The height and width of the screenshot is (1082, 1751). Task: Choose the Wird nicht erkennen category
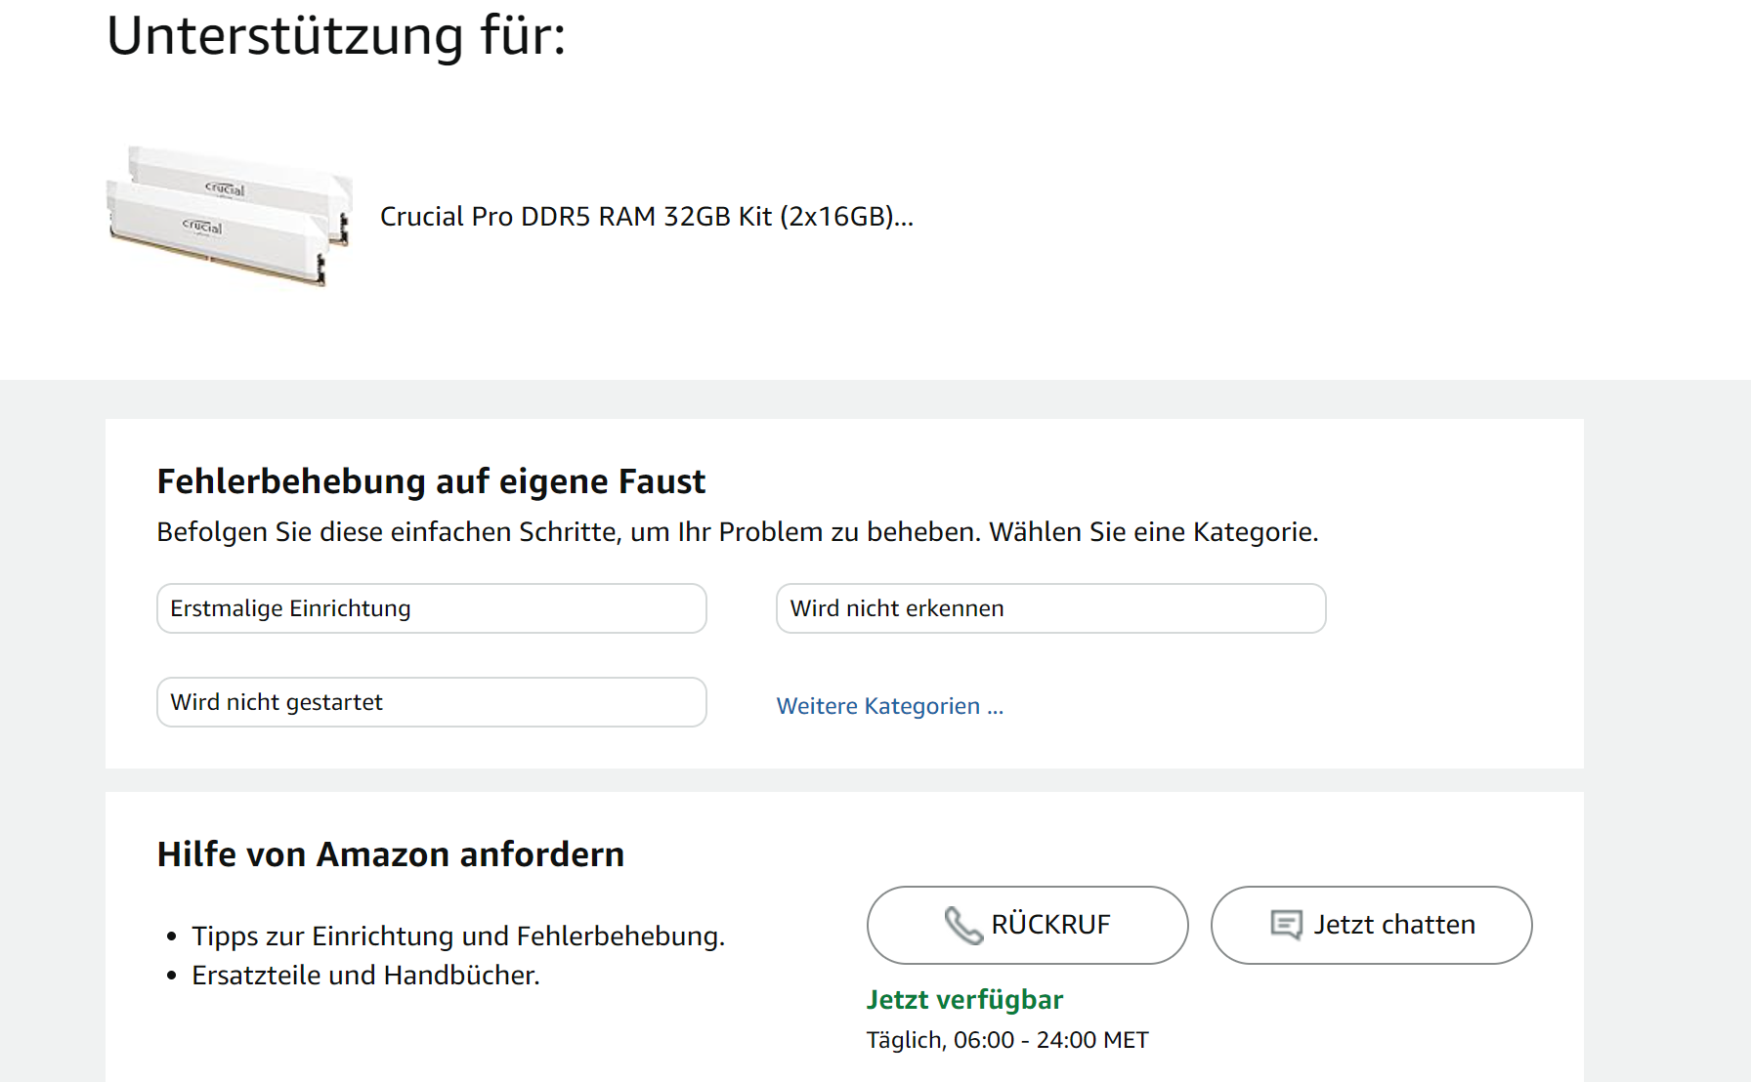(x=1050, y=608)
